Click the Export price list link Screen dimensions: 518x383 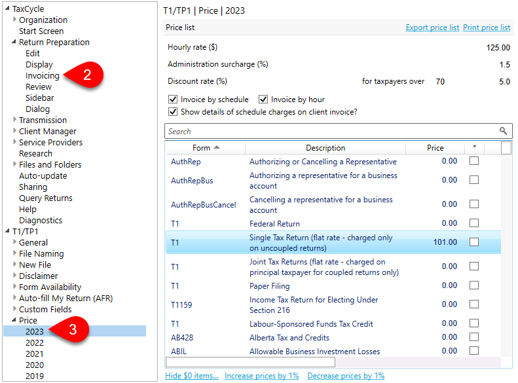432,27
